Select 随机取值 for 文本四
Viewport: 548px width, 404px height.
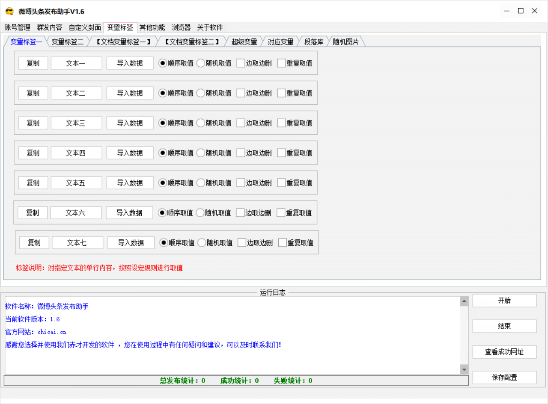pyautogui.click(x=214, y=153)
